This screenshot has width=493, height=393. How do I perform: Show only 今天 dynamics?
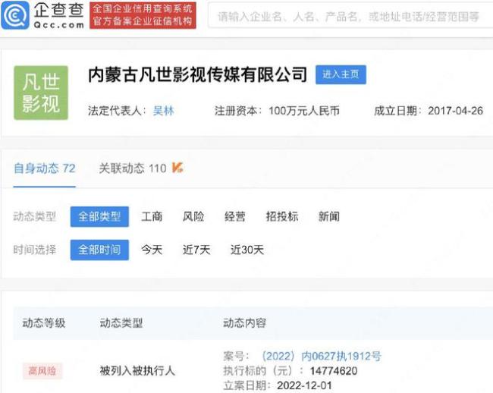(x=152, y=250)
